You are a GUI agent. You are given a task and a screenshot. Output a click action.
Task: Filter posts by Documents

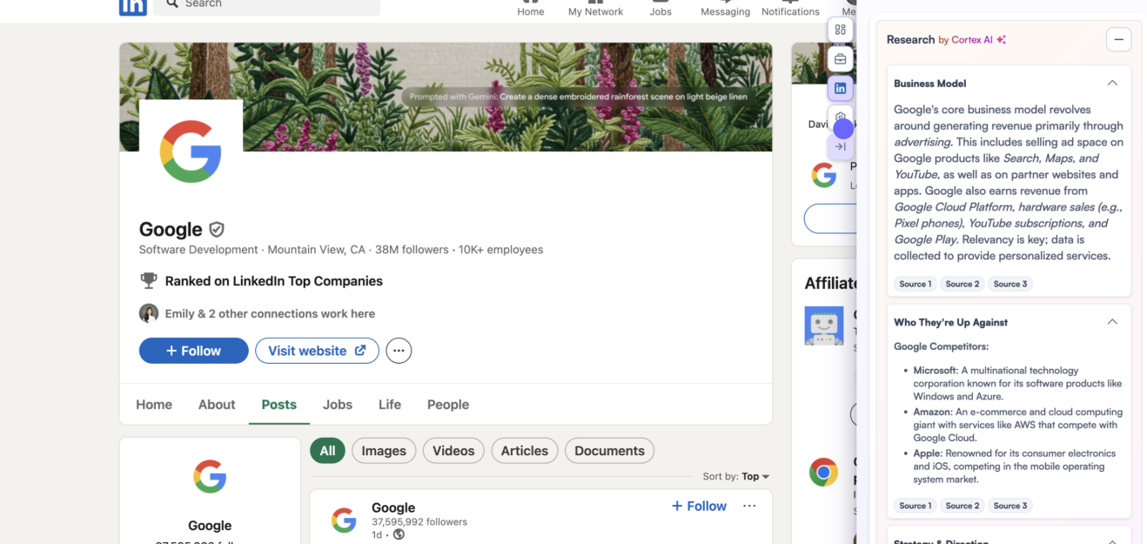click(x=609, y=451)
